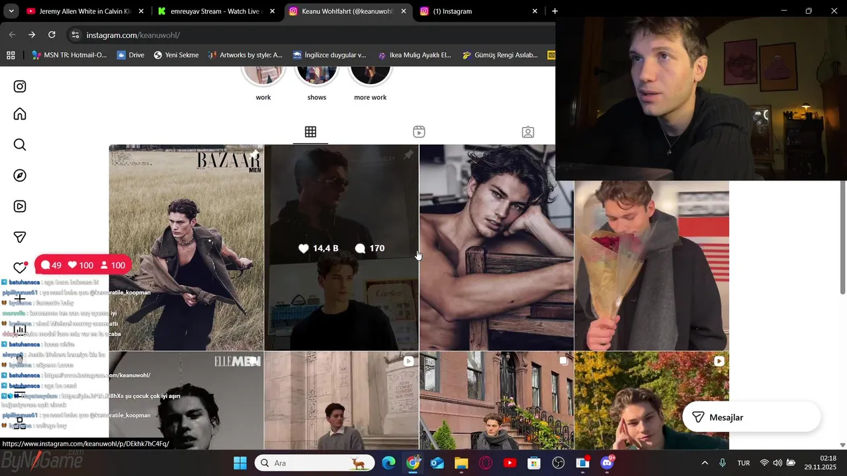
Task: Open Outlook from the taskbar
Action: point(437,463)
